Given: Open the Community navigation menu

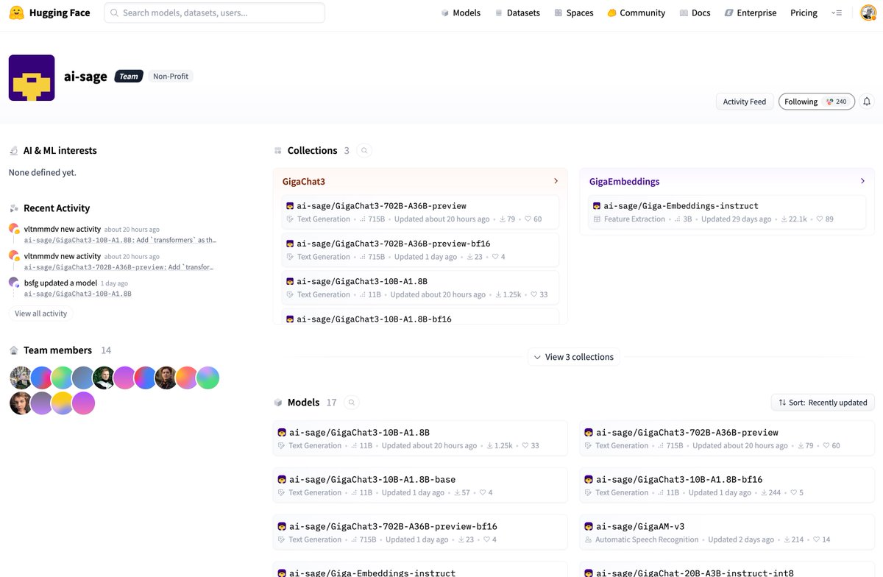Looking at the screenshot, I should point(636,13).
